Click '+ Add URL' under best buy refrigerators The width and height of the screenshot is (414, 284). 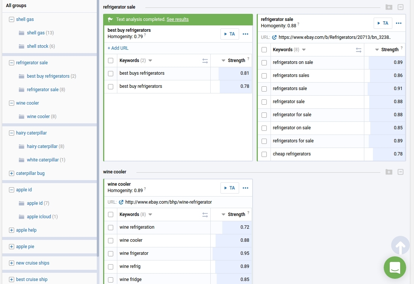point(118,48)
